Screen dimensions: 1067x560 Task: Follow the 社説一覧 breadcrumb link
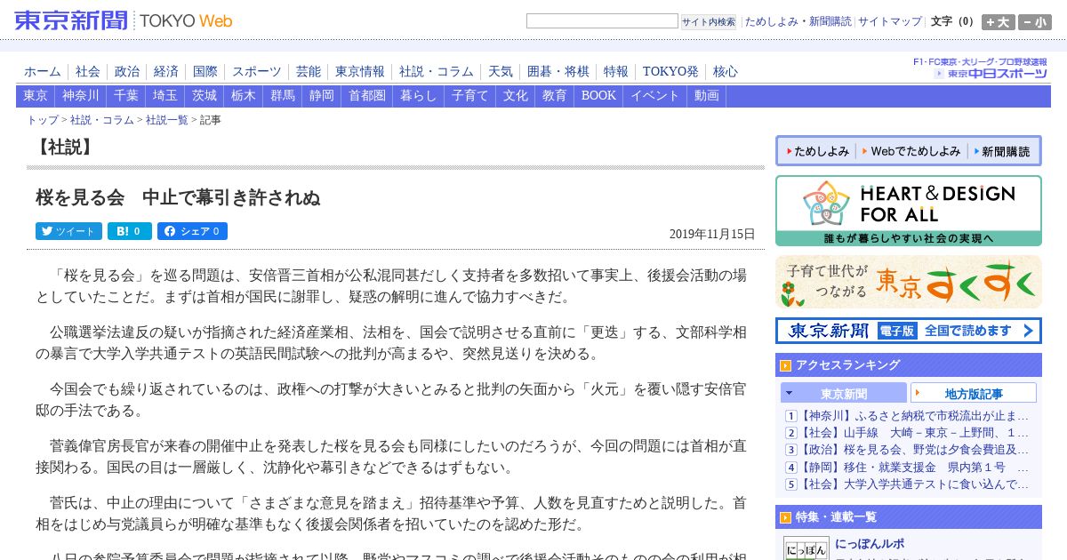[167, 120]
